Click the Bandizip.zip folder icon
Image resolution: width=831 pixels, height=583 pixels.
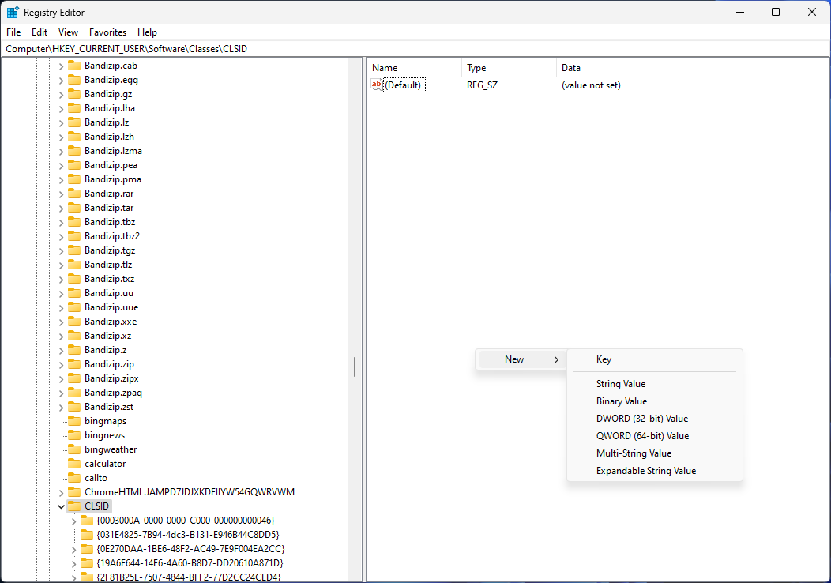(74, 364)
